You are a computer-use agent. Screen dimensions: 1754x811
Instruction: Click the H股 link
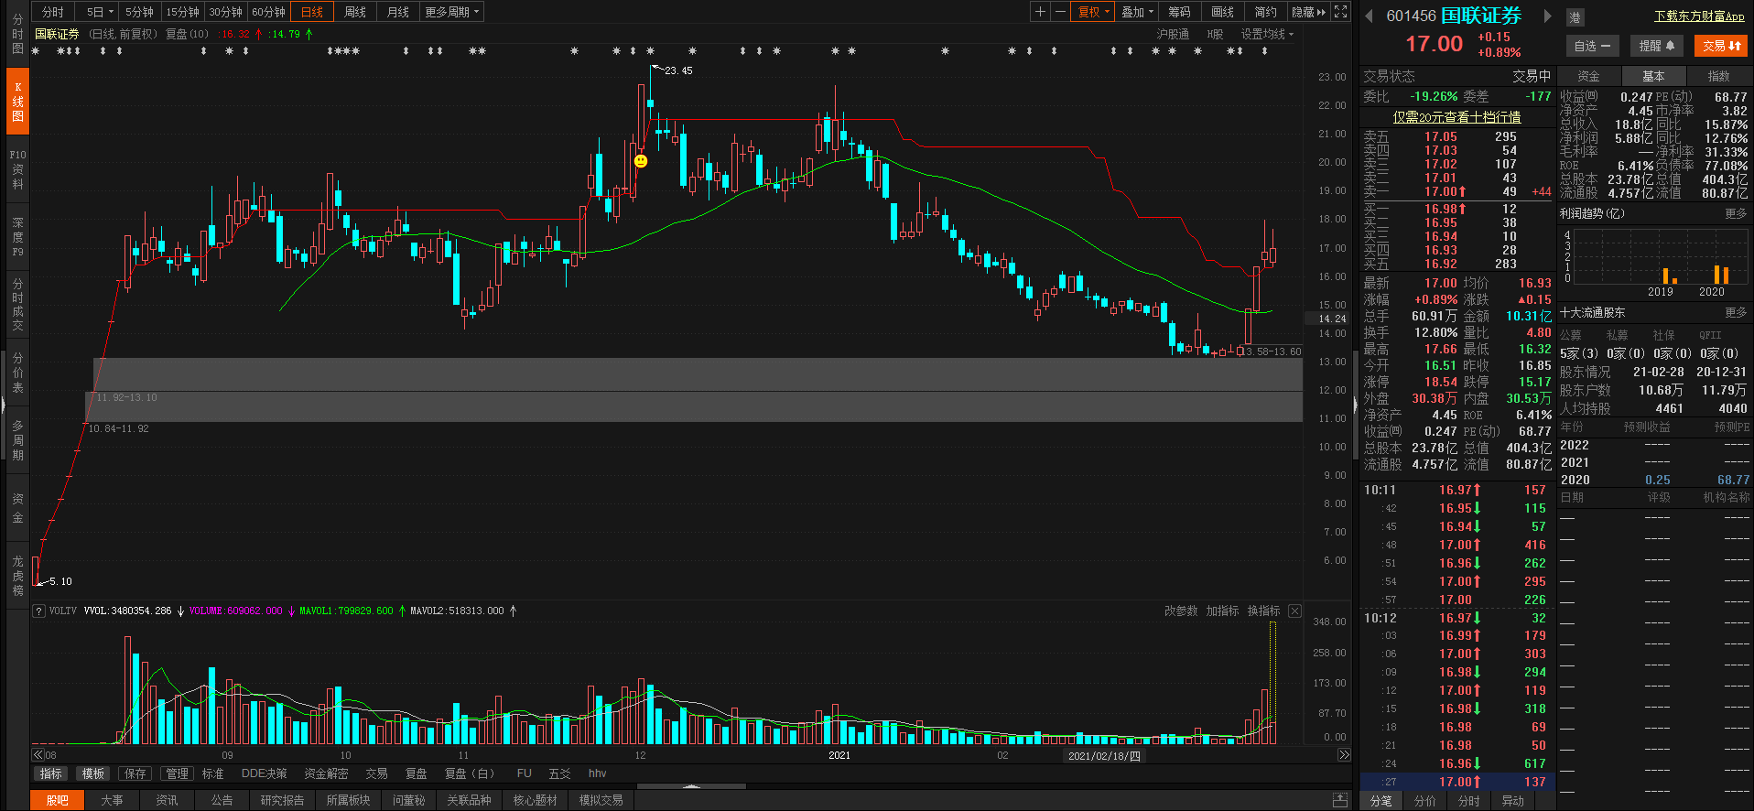click(1215, 34)
